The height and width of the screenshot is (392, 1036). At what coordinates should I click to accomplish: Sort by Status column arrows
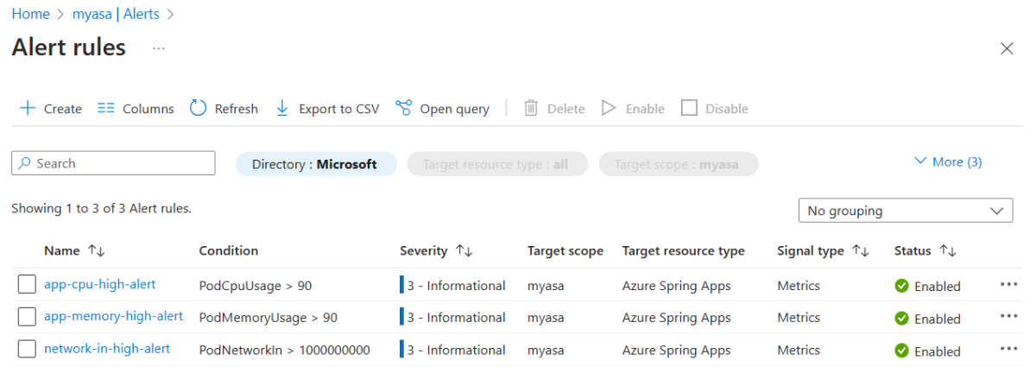[x=948, y=250]
